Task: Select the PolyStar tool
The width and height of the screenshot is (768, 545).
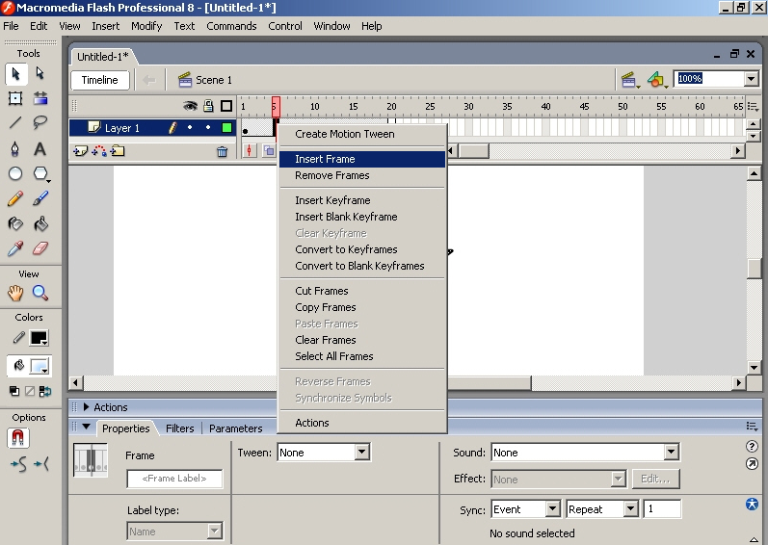Action: (x=40, y=173)
